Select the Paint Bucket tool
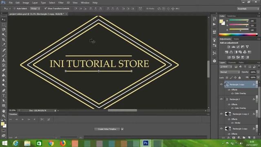 pyautogui.click(x=4, y=75)
